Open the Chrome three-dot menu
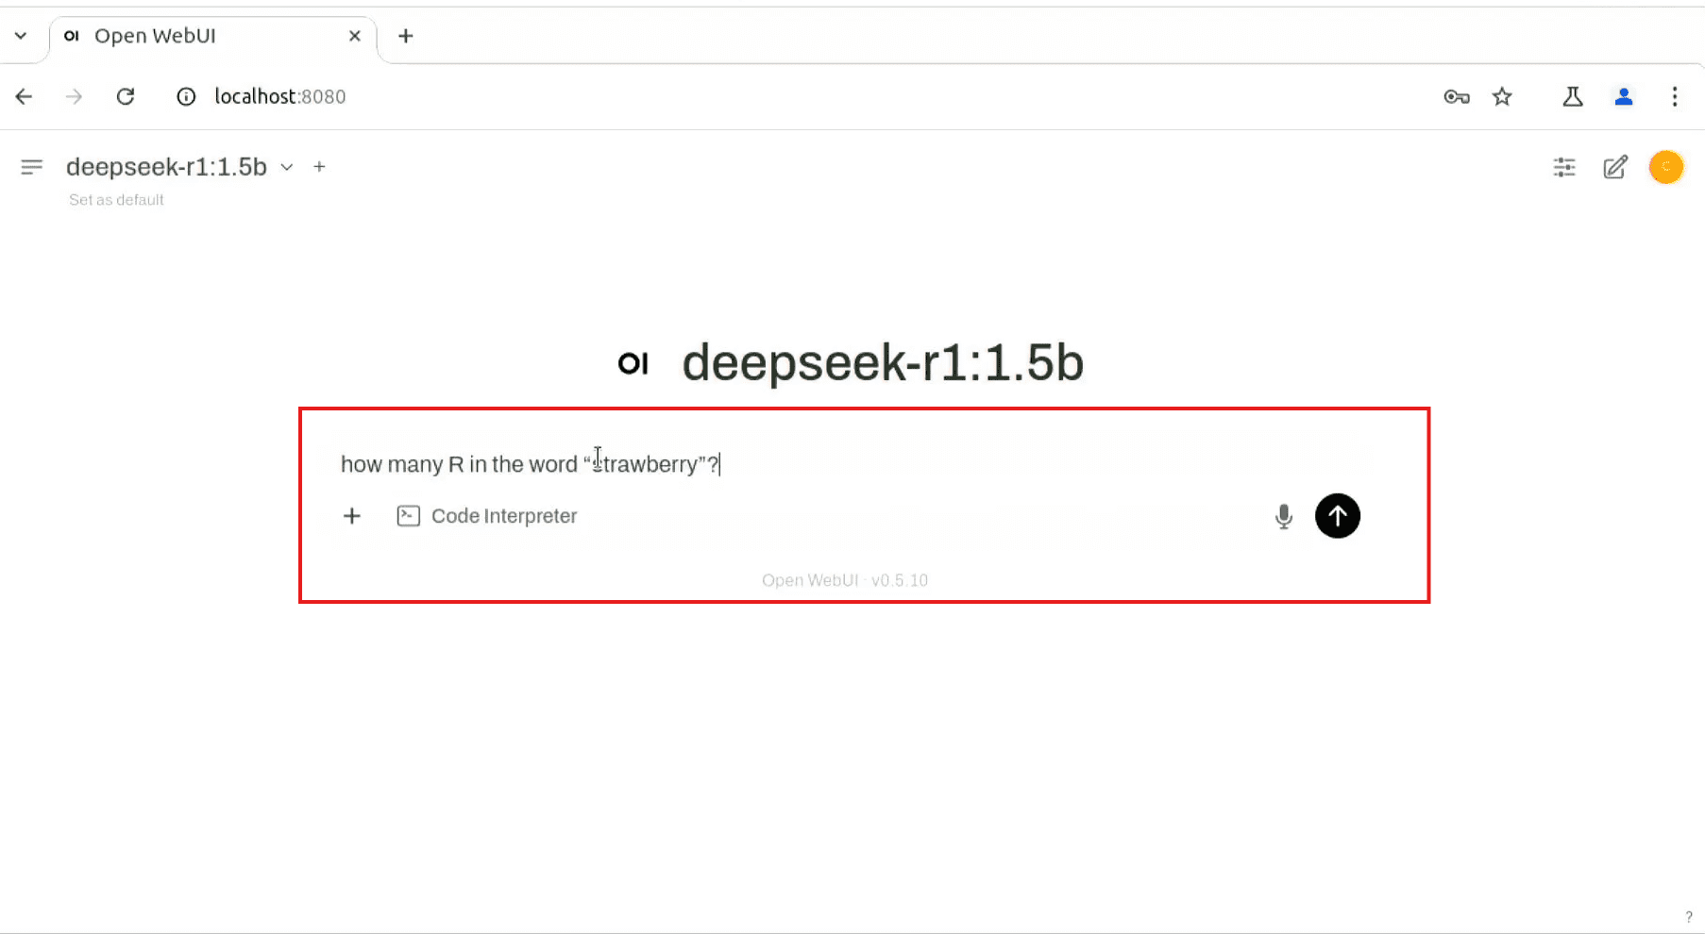The width and height of the screenshot is (1705, 934). click(x=1675, y=96)
